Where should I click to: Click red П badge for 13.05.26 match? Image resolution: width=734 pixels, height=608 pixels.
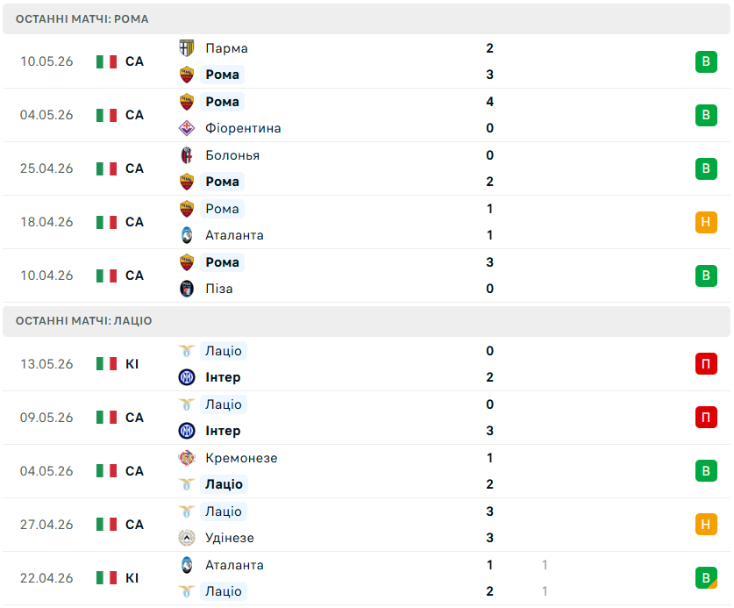point(706,364)
